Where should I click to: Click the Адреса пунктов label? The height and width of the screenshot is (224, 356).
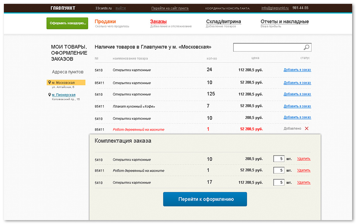[x=68, y=72]
